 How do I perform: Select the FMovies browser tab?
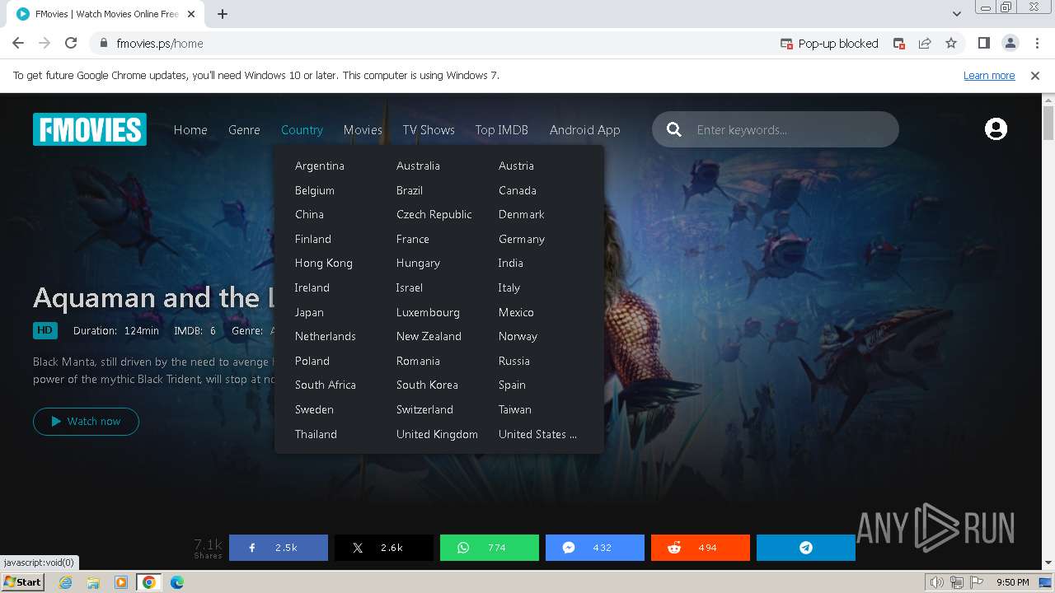[107, 14]
